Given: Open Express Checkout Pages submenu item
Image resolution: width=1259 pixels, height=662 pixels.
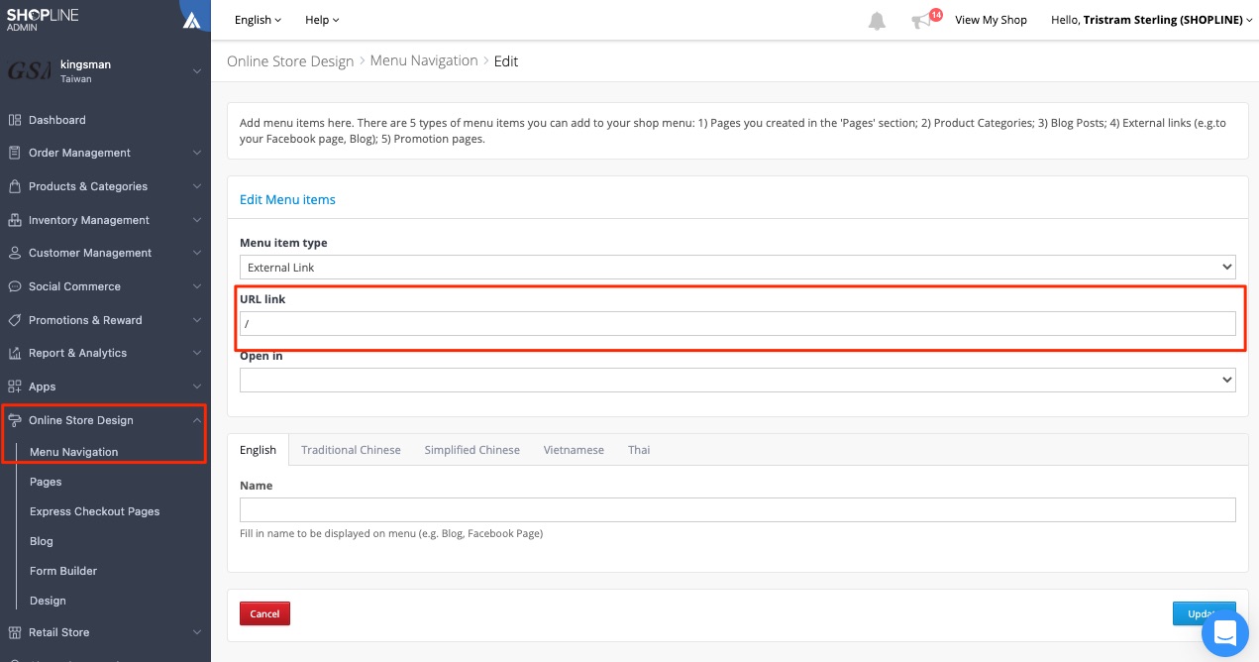Looking at the screenshot, I should coord(94,511).
